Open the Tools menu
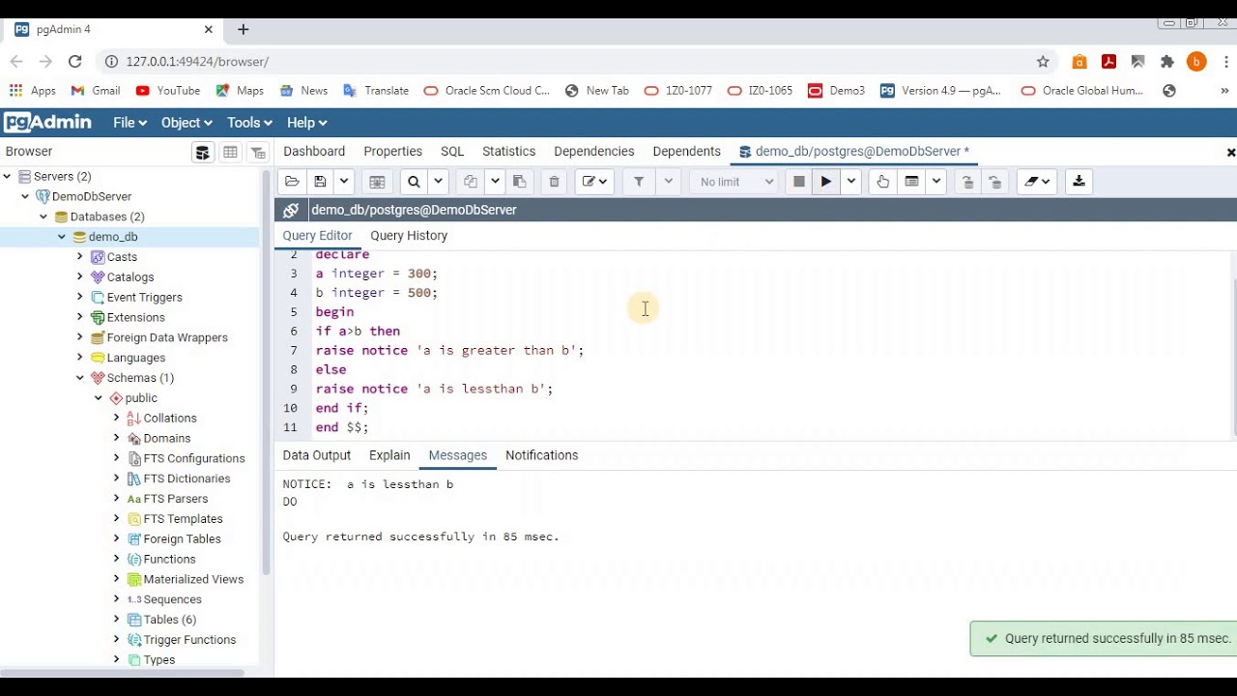The image size is (1237, 696). (249, 123)
